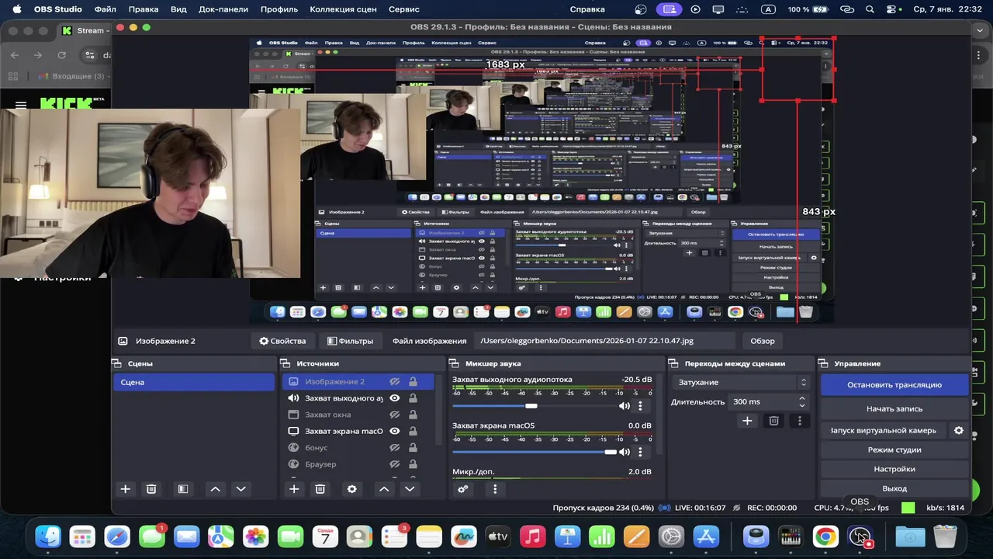The height and width of the screenshot is (559, 993).
Task: Click the OBS icon in the Dock
Action: (x=860, y=536)
